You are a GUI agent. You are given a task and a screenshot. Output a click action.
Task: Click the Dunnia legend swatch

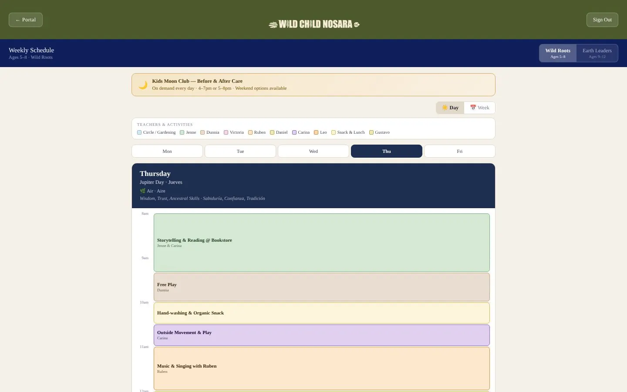pyautogui.click(x=202, y=132)
